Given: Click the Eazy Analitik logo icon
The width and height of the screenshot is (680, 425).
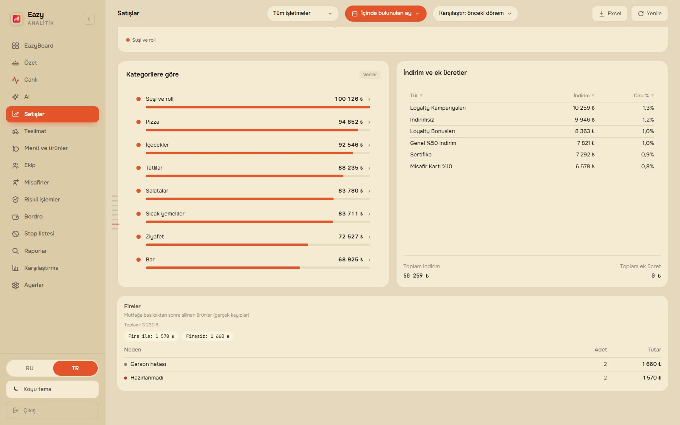Looking at the screenshot, I should tap(17, 19).
